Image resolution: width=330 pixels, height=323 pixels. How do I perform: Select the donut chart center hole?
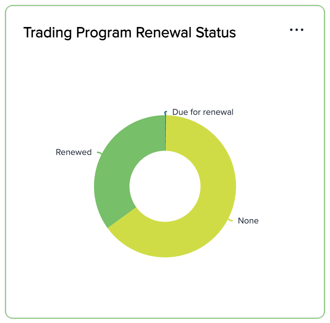click(x=165, y=187)
